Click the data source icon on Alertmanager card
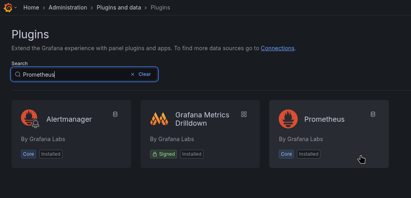411x198 pixels. pos(115,114)
